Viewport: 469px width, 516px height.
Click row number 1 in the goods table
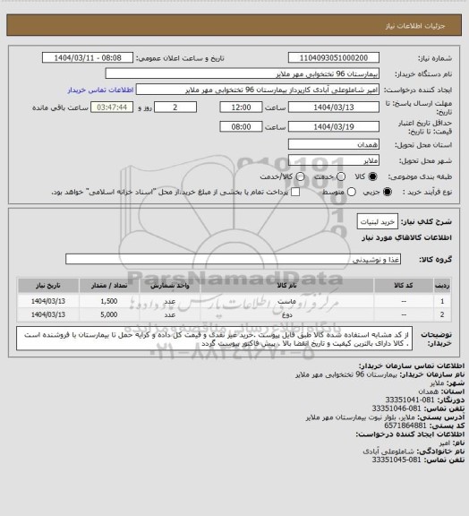point(442,301)
